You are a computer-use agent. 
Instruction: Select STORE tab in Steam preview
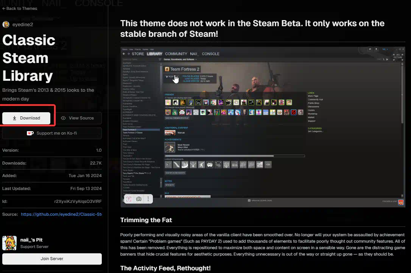138,54
